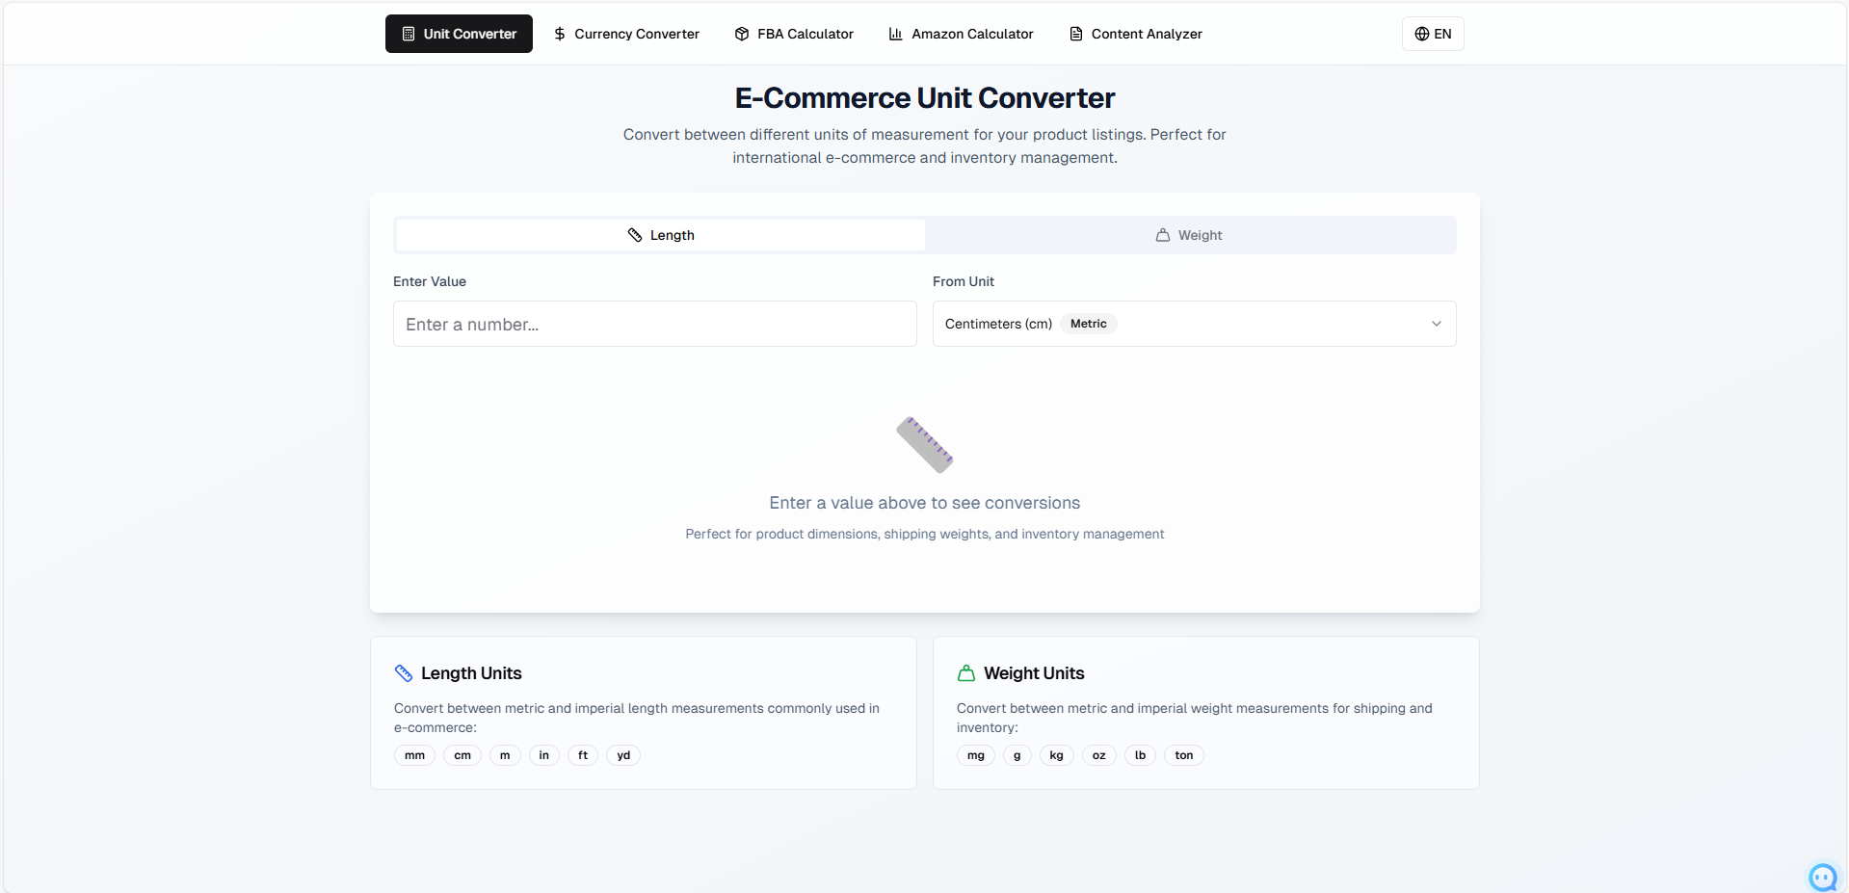Expand the From Unit chevron arrow

(1437, 324)
